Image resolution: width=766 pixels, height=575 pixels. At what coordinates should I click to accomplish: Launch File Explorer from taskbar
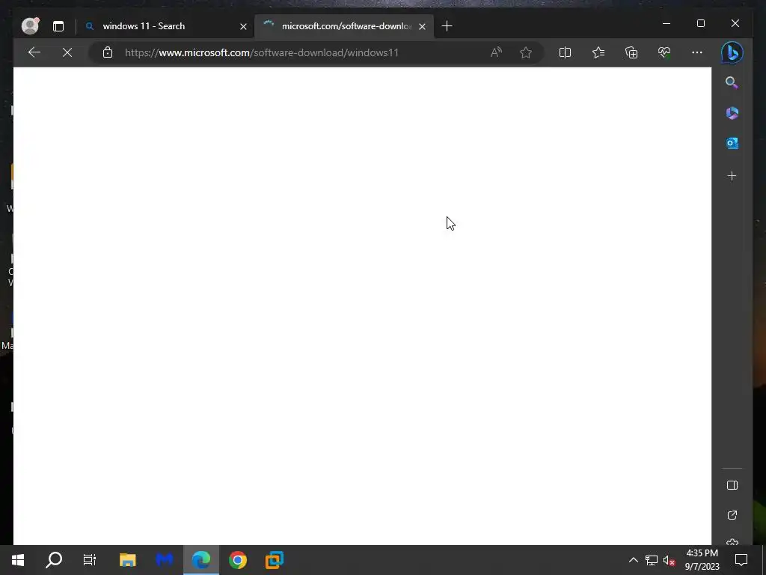point(127,560)
